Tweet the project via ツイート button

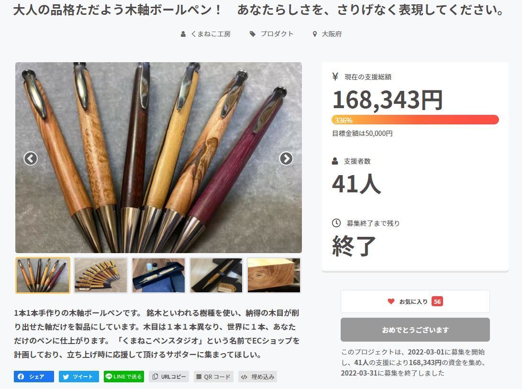point(79,377)
